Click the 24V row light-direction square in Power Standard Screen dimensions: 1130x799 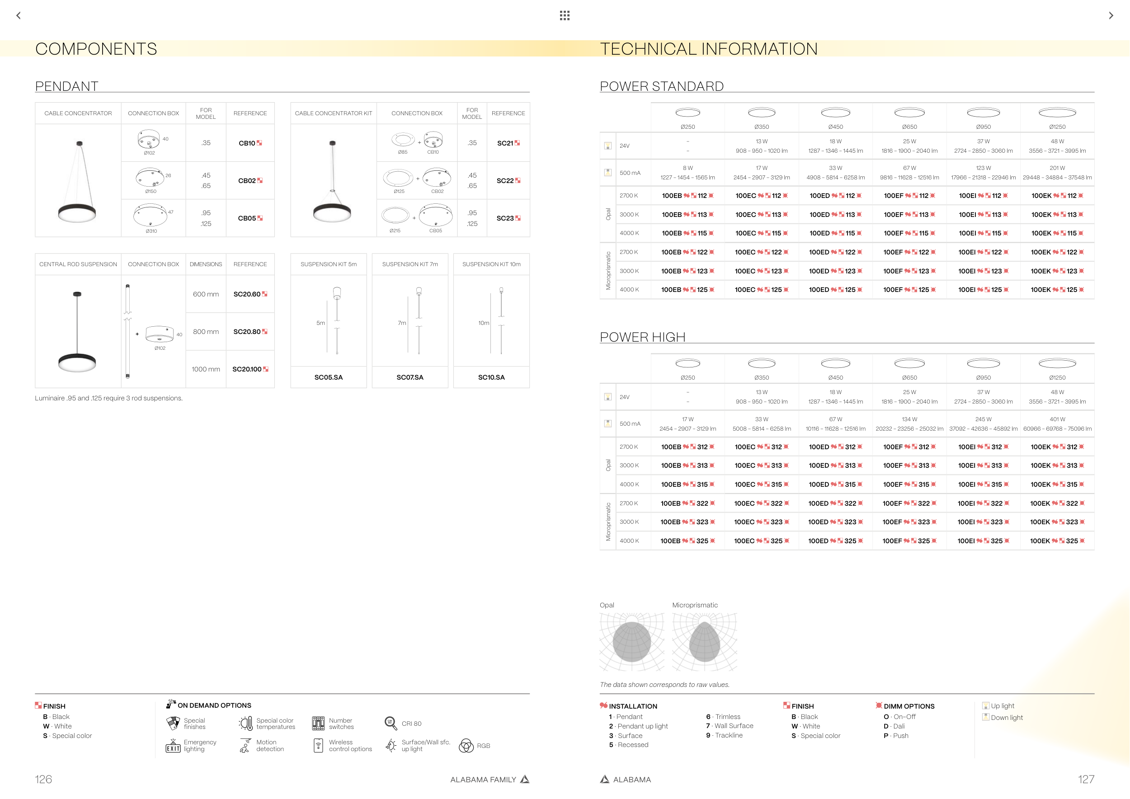608,146
